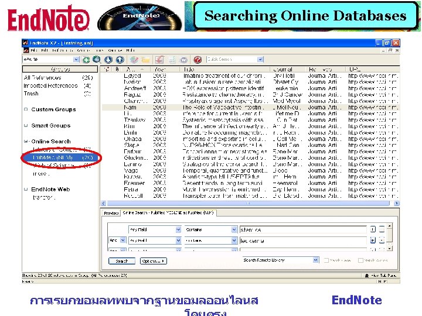Select the Trash group

57,94
